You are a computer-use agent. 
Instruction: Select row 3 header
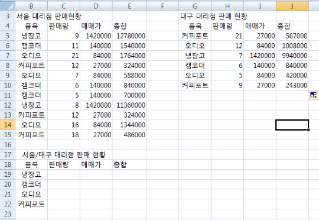tap(8, 16)
